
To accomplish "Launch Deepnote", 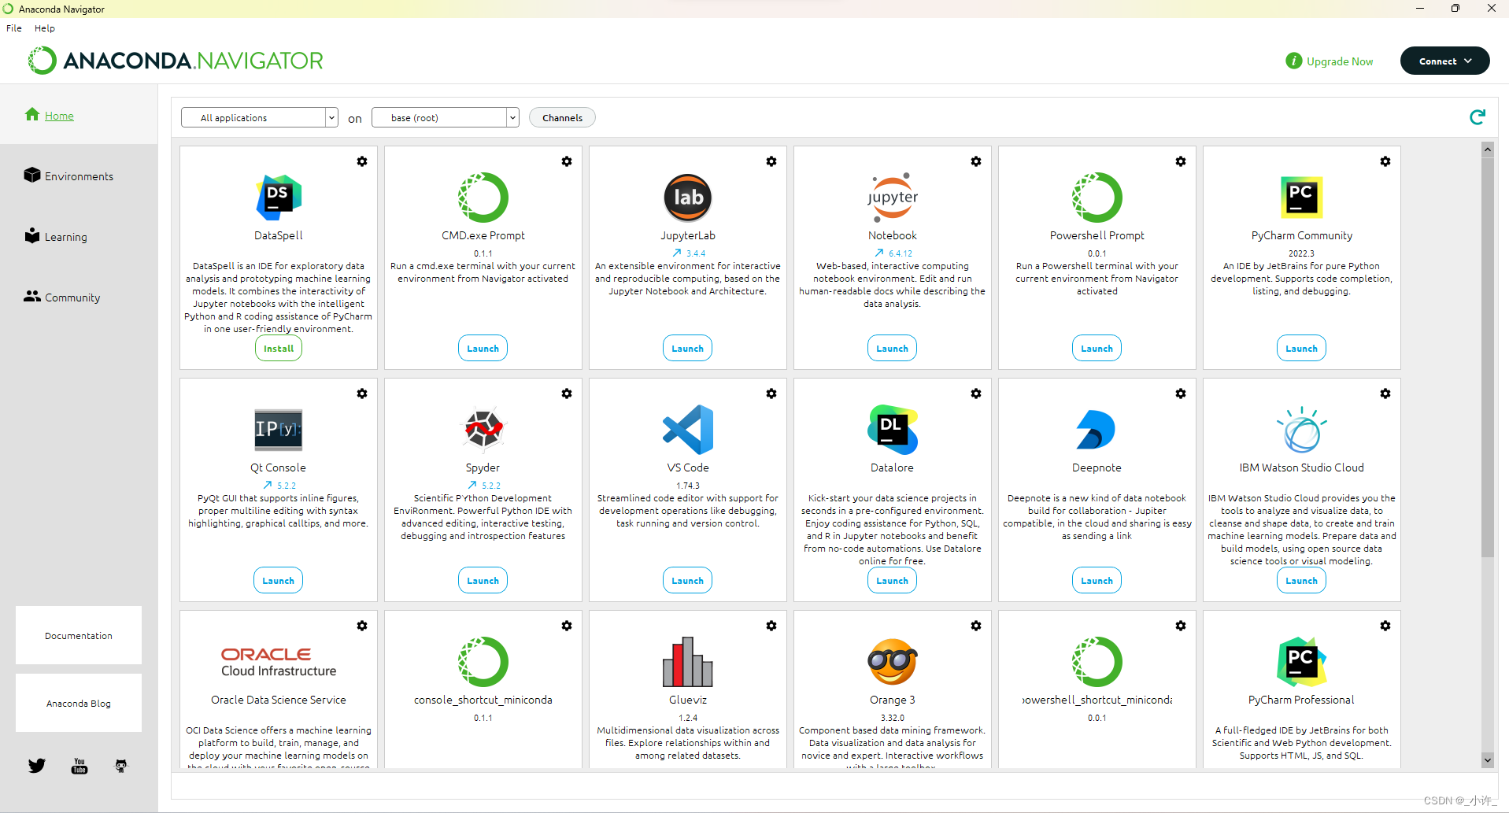I will [1097, 580].
